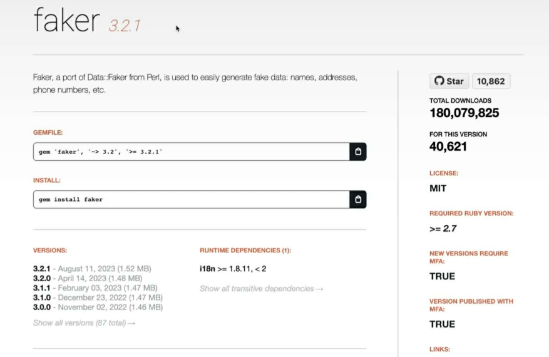Go to version 3.1.1 page
The image size is (549, 357).
pyautogui.click(x=42, y=288)
